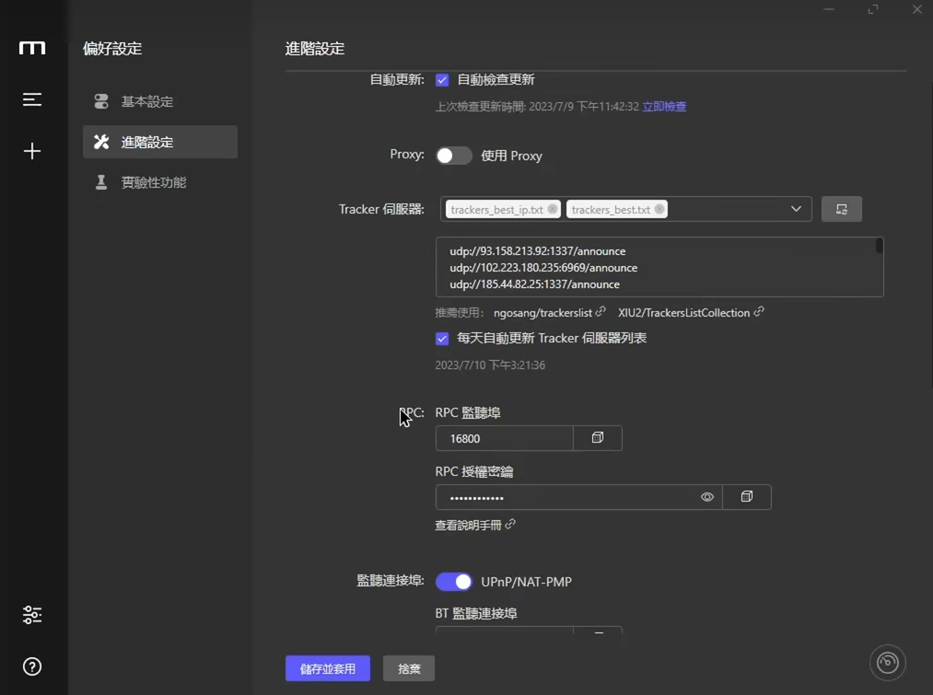Expand the Tracker 伺服器 dropdown
The height and width of the screenshot is (695, 933).
click(x=796, y=209)
